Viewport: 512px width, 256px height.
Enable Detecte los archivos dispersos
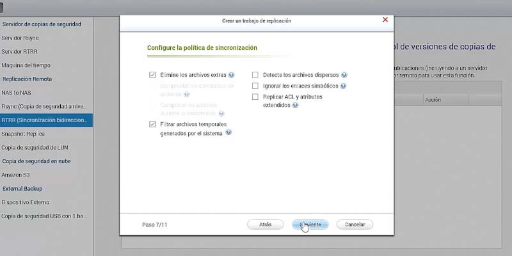click(x=255, y=75)
